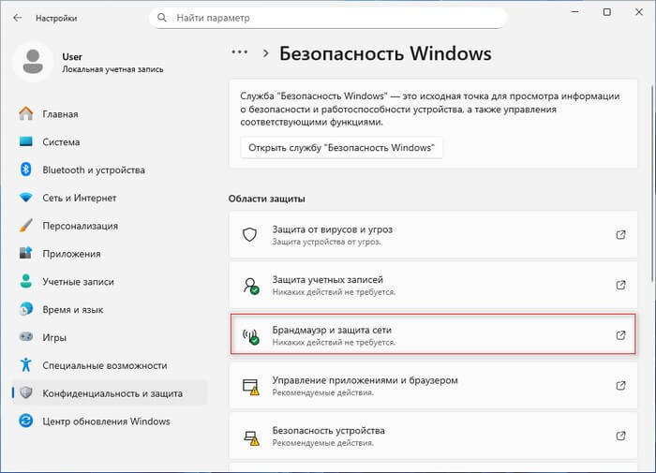Click the Персонализация brush icon
The width and height of the screenshot is (656, 473).
[25, 226]
